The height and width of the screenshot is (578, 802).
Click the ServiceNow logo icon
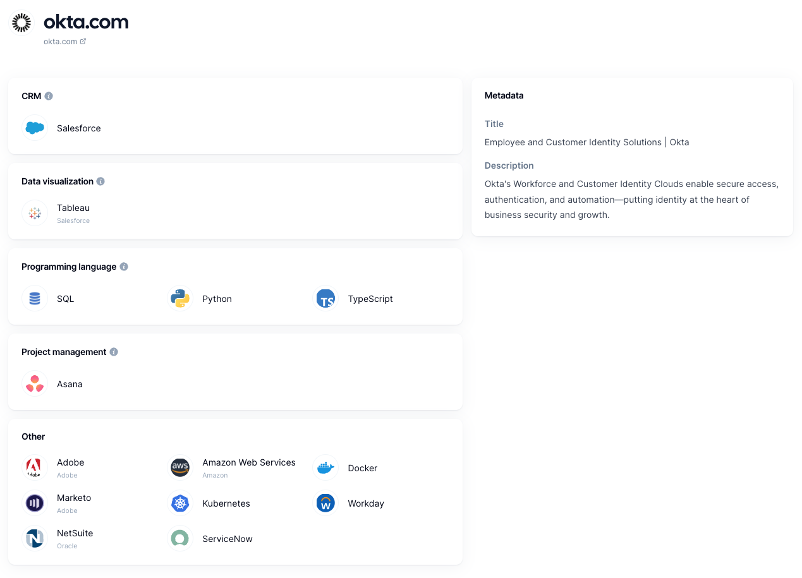[180, 539]
